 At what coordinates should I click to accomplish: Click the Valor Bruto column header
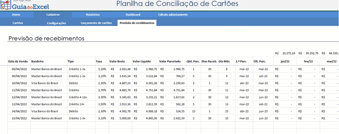(x=121, y=61)
